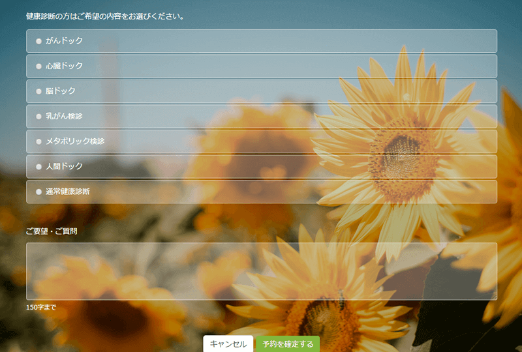Click the ご要望・ご質問 field heading
Image resolution: width=522 pixels, height=352 pixels.
click(x=52, y=231)
